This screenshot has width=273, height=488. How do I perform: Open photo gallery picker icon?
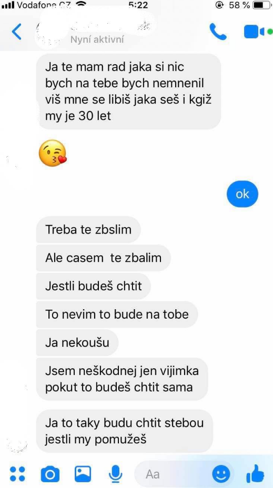[83, 474]
